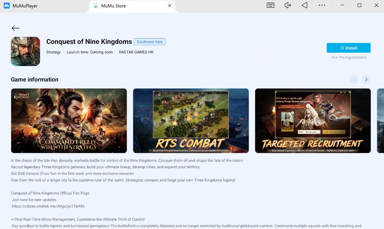Open the Targeted Recruitment screenshot
This screenshot has height=229, width=384.
click(x=313, y=121)
